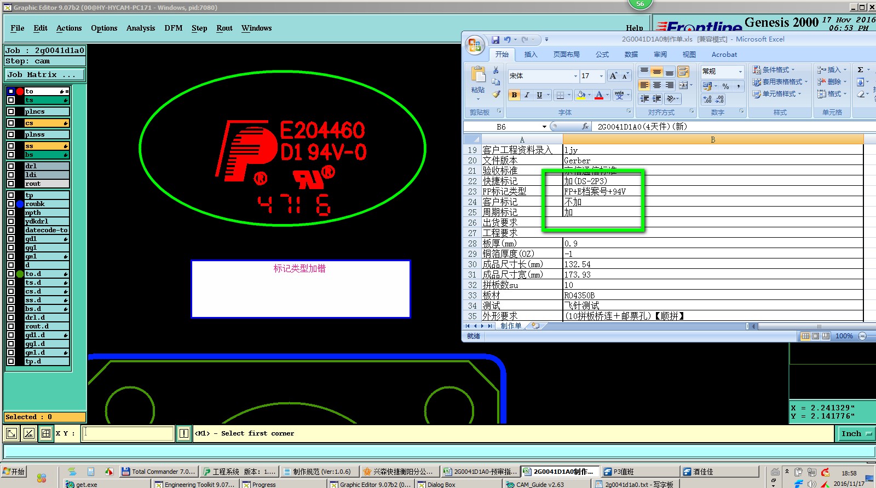Toggle italic formatting in Excel
Viewport: 876px width, 488px height.
(x=527, y=95)
